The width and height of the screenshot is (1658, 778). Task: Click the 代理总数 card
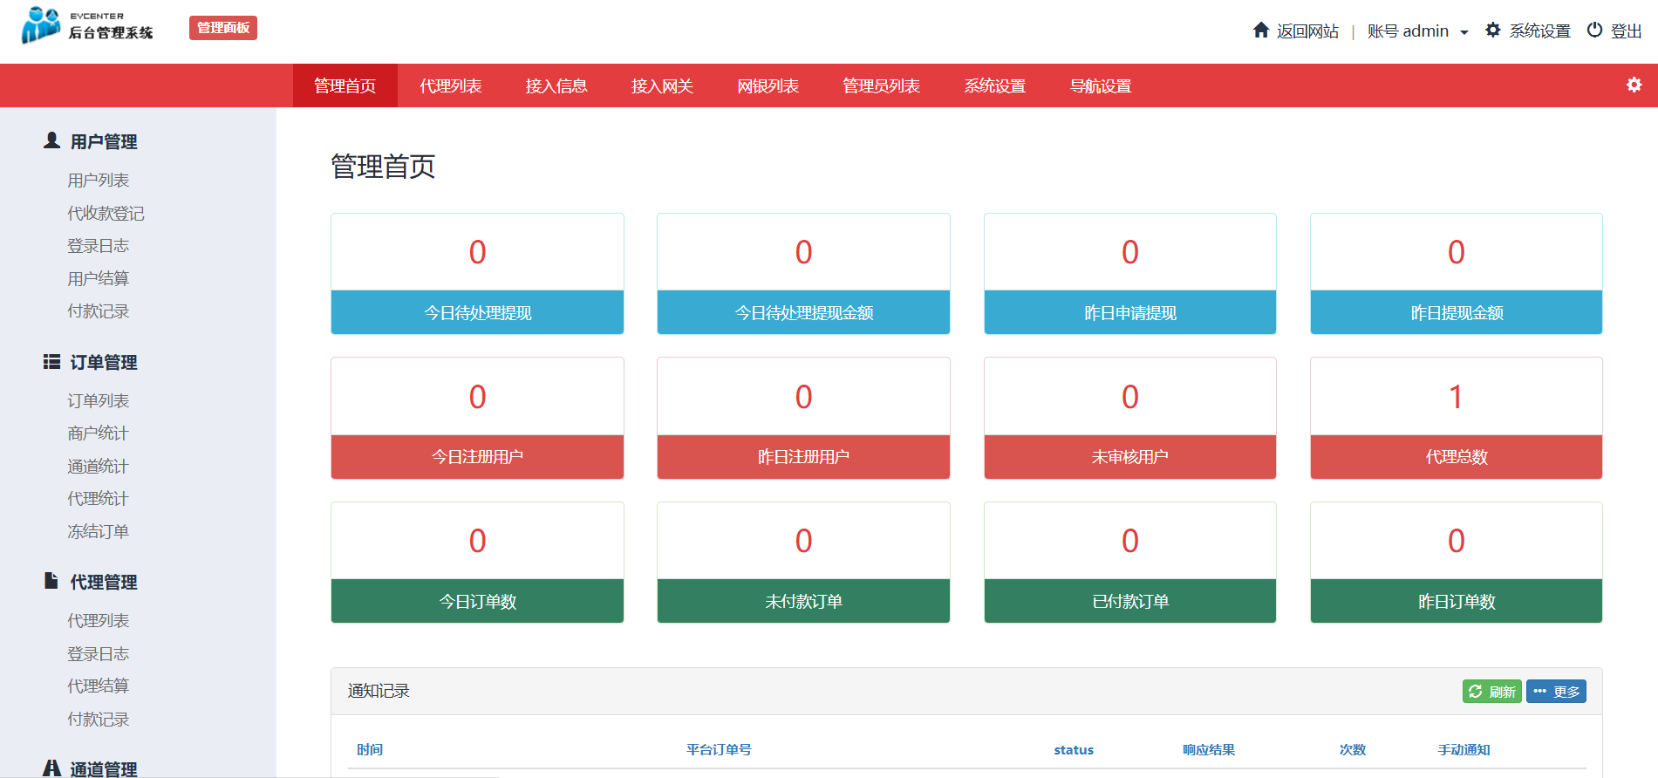click(x=1457, y=418)
